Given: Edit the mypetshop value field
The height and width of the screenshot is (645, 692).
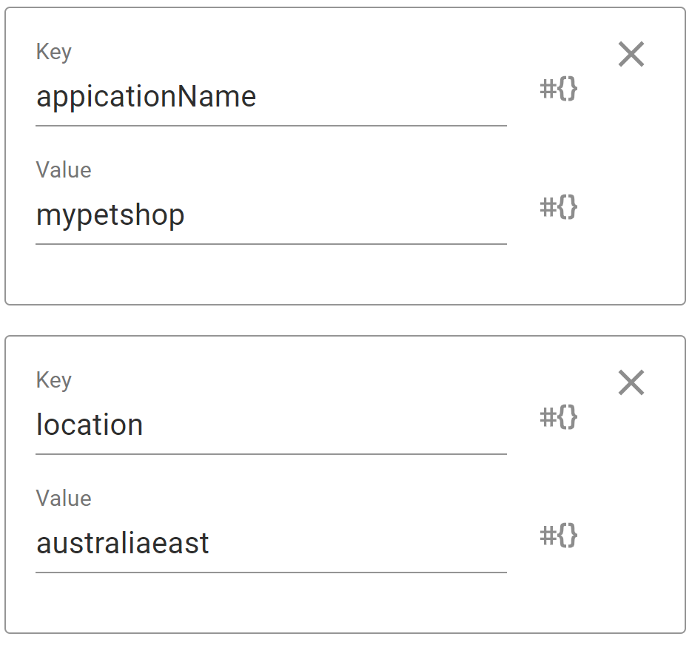Looking at the screenshot, I should [x=271, y=215].
